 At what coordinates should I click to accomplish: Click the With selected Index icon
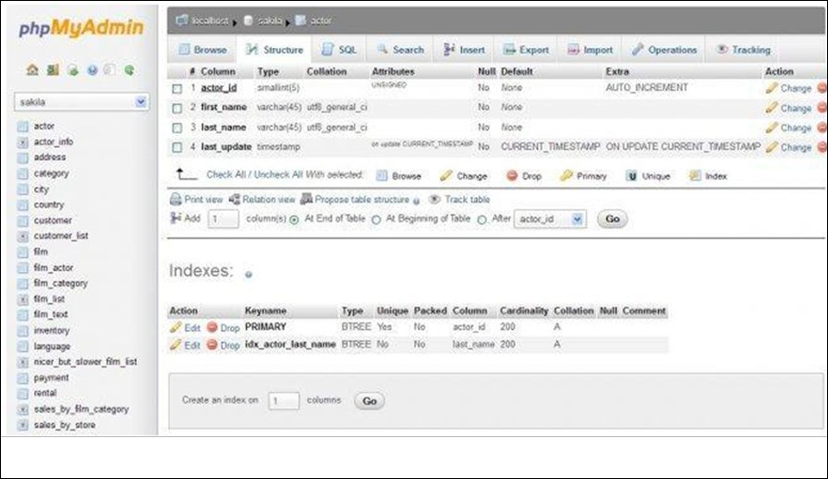[x=695, y=176]
